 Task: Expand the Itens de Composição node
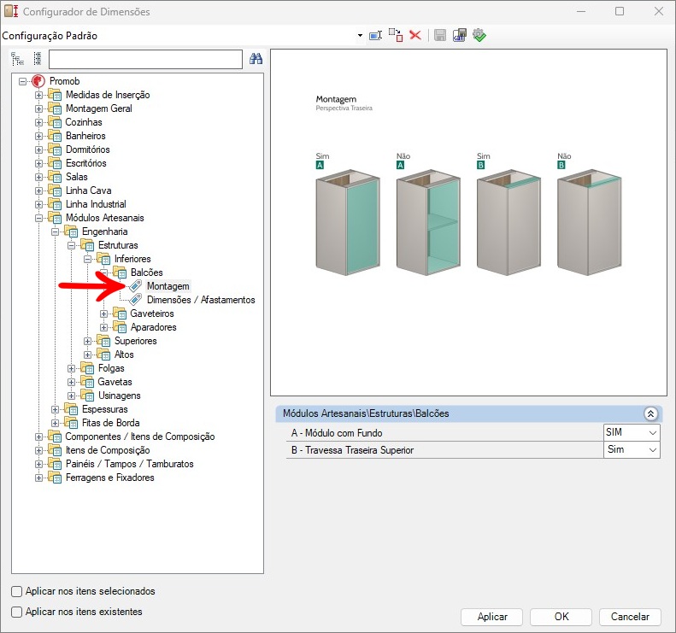pos(38,450)
